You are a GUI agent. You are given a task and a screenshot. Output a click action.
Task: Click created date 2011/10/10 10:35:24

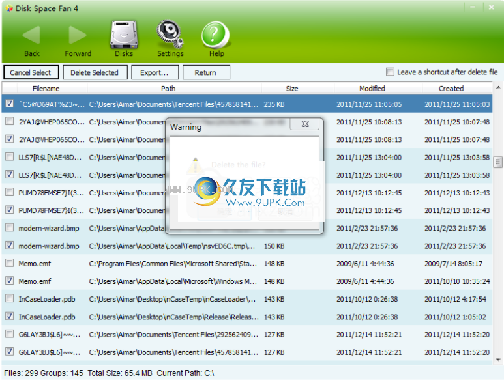(457, 281)
